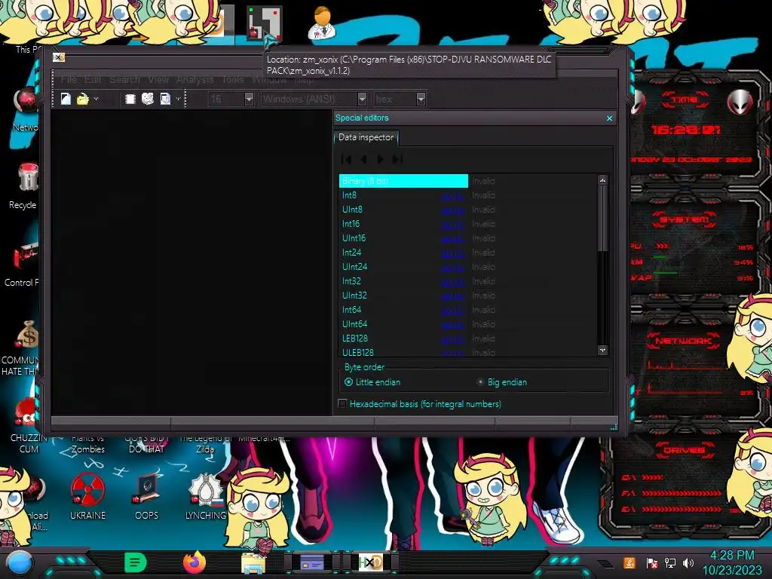
Task: Open the Analysis menu
Action: click(195, 79)
